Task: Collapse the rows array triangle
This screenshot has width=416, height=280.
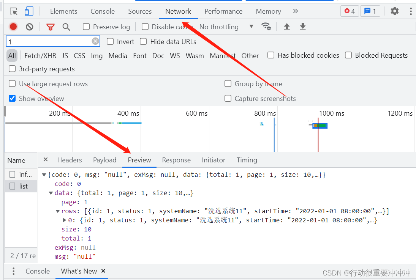Action: coord(58,211)
